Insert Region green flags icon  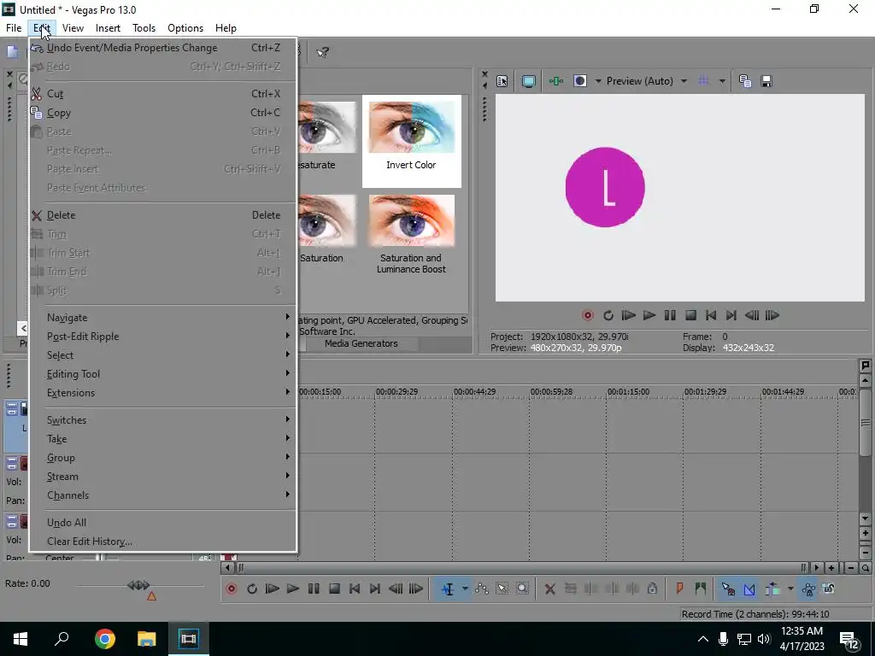point(701,589)
